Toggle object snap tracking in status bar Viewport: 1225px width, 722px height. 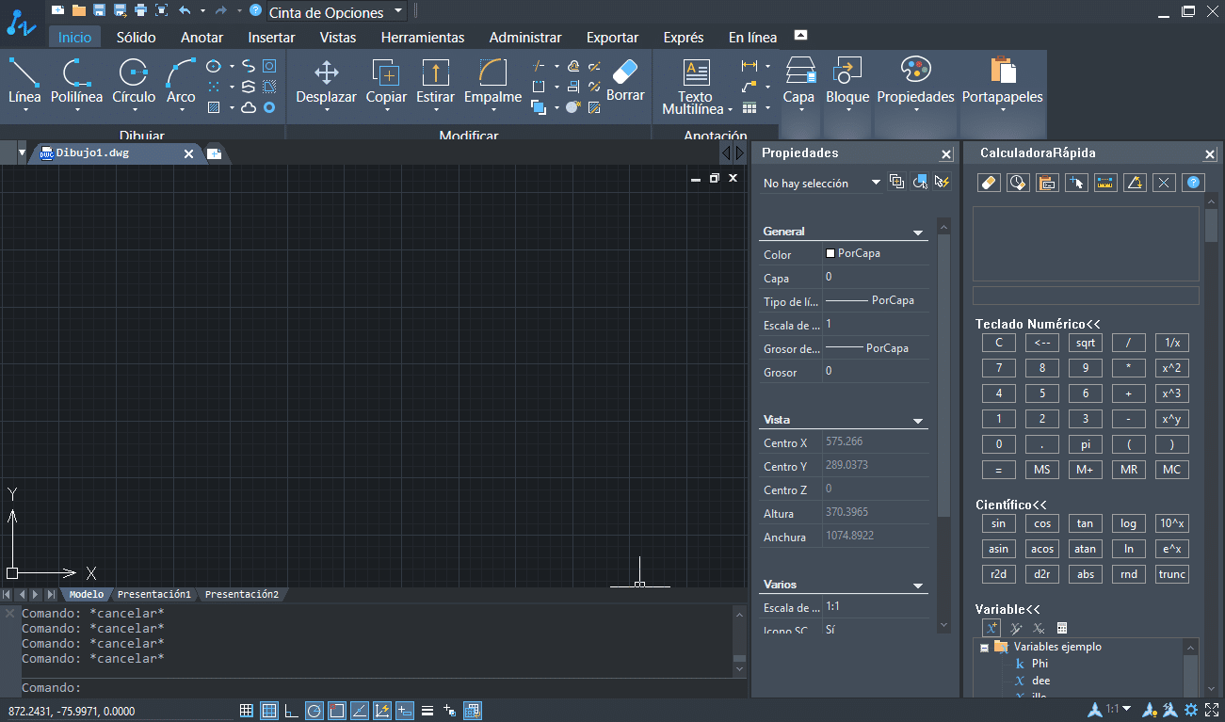point(360,711)
